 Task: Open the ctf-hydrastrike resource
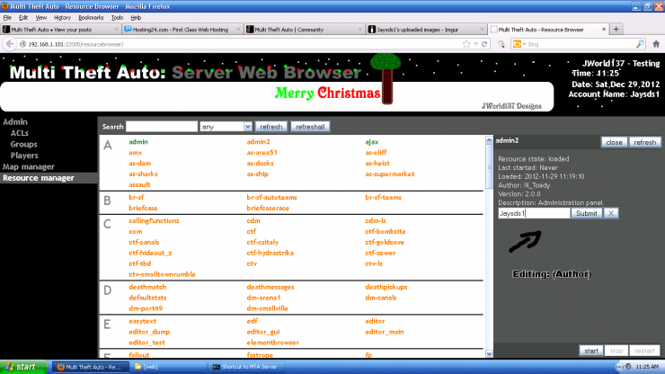[x=270, y=253]
